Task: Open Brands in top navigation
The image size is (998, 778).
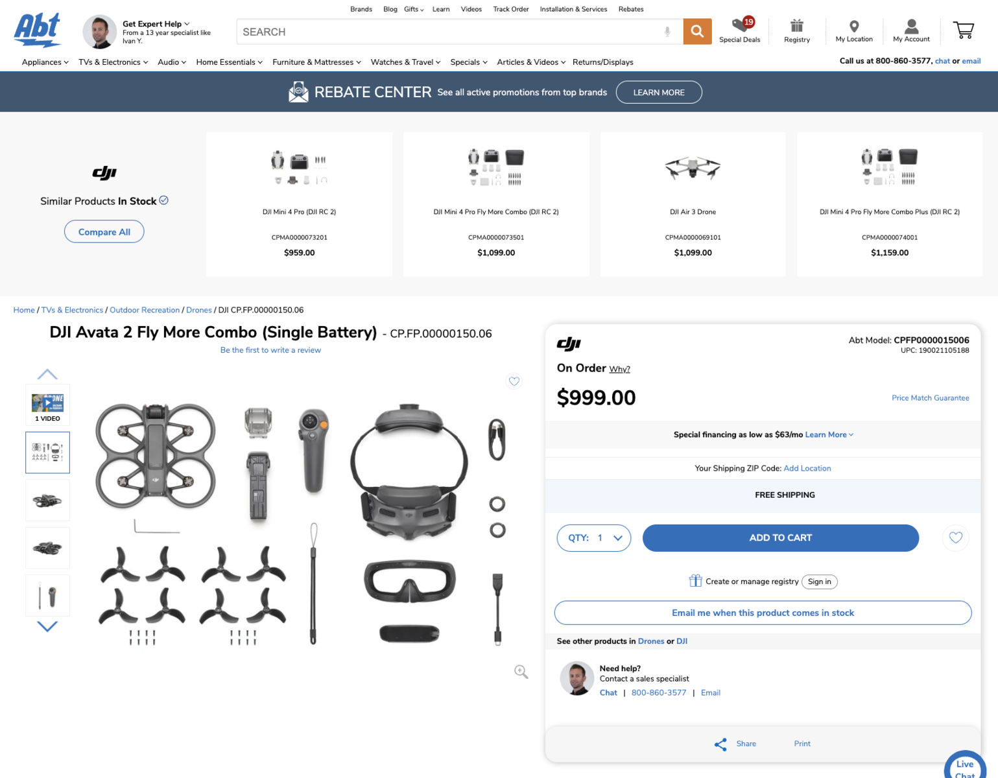Action: click(x=361, y=9)
